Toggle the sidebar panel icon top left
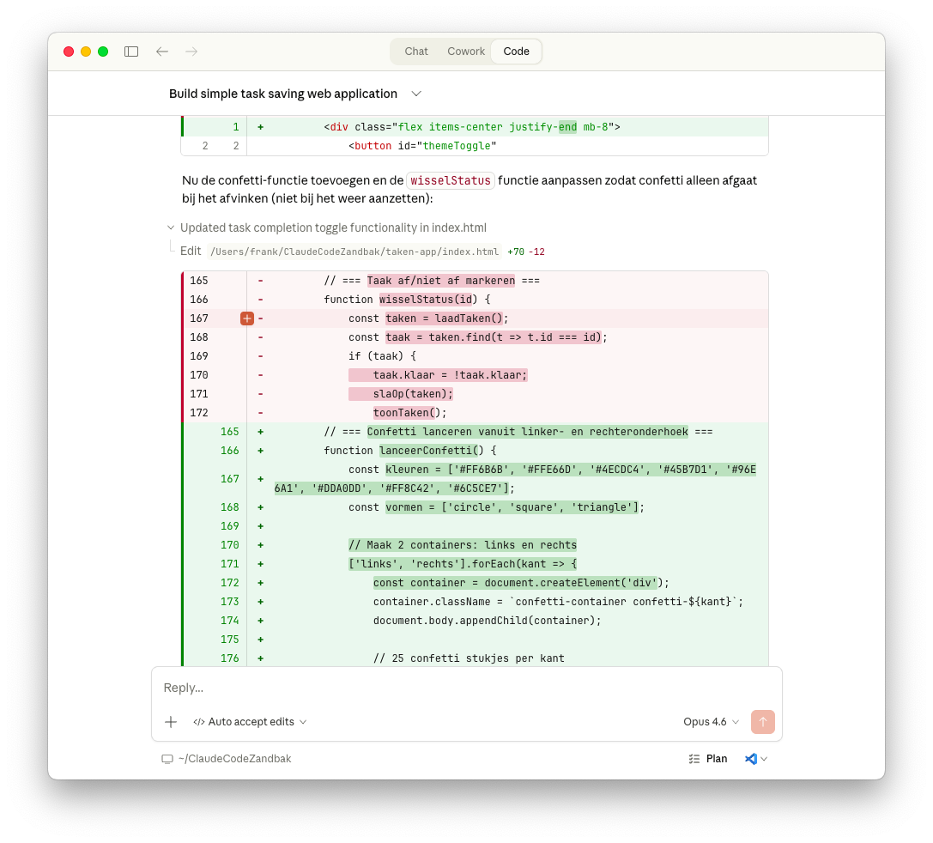 click(x=131, y=51)
